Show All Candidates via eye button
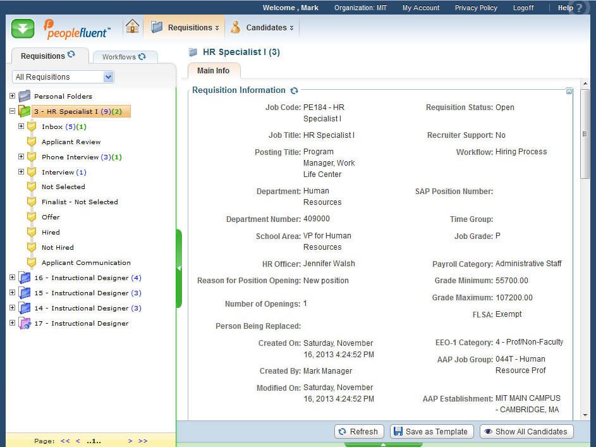Viewport: 596px width, 447px height. click(x=526, y=432)
